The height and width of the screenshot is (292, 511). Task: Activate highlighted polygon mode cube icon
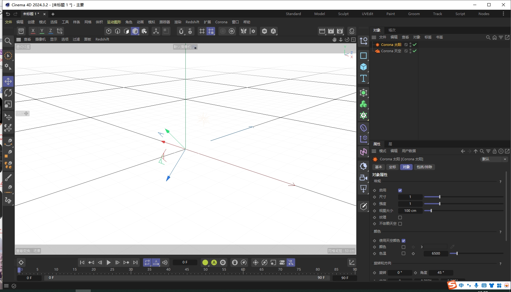tap(135, 31)
